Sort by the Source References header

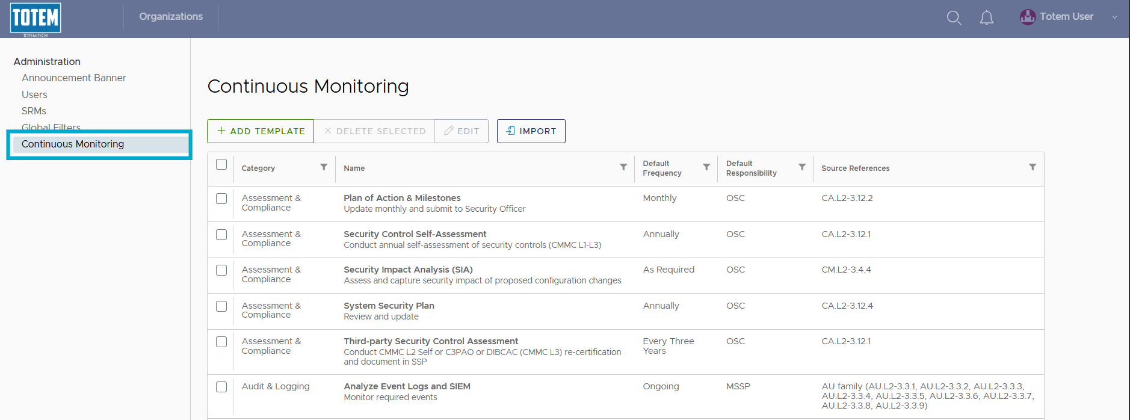[856, 168]
